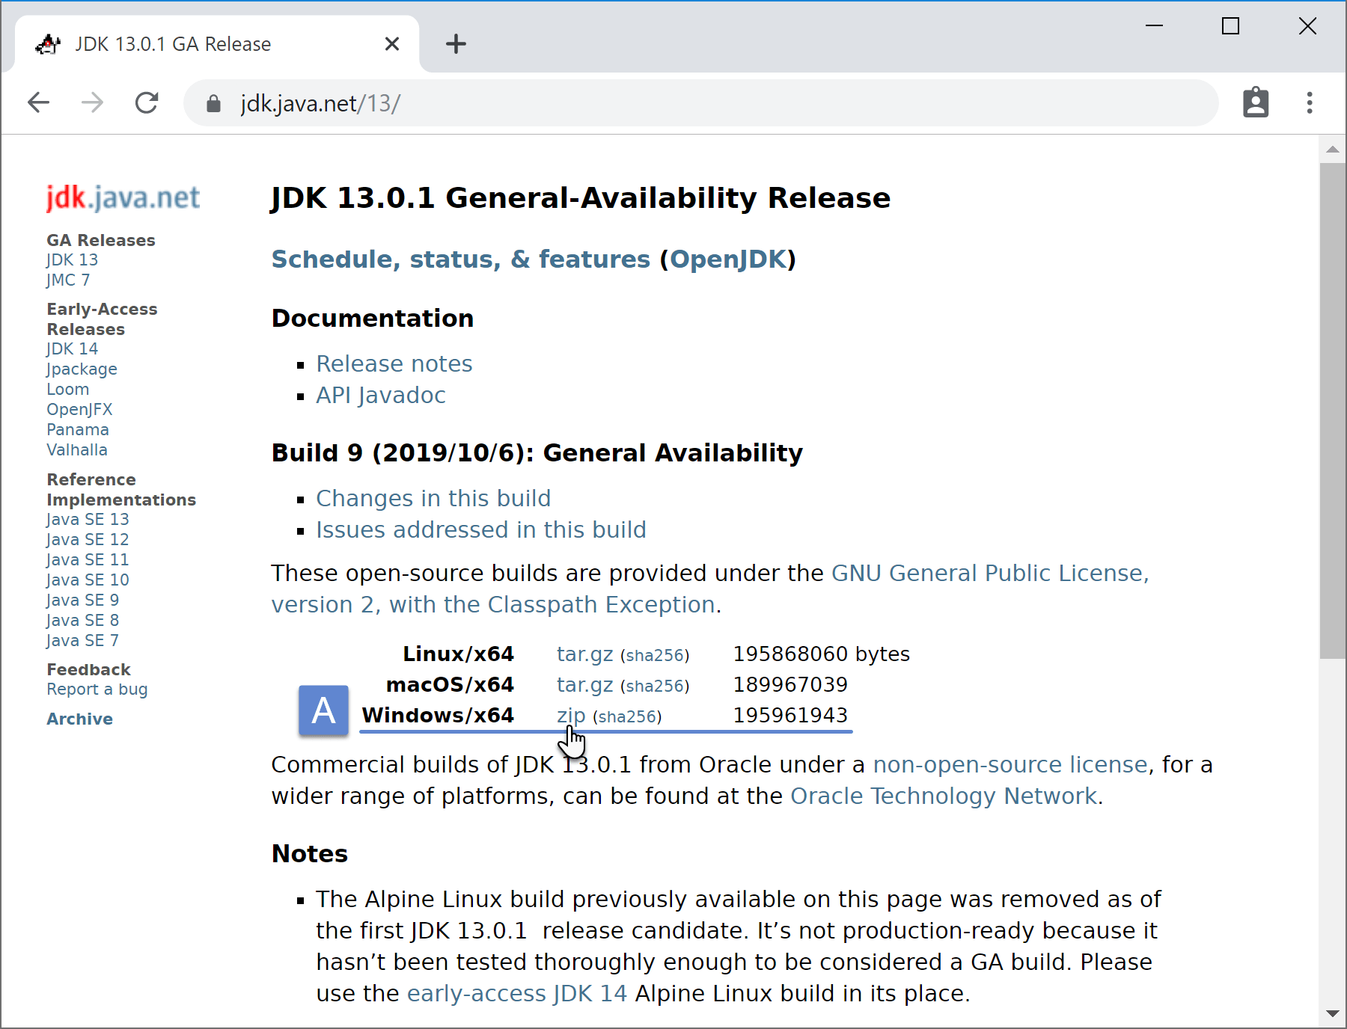
Task: Download the Linux/x64 tar.gz
Action: click(x=584, y=654)
